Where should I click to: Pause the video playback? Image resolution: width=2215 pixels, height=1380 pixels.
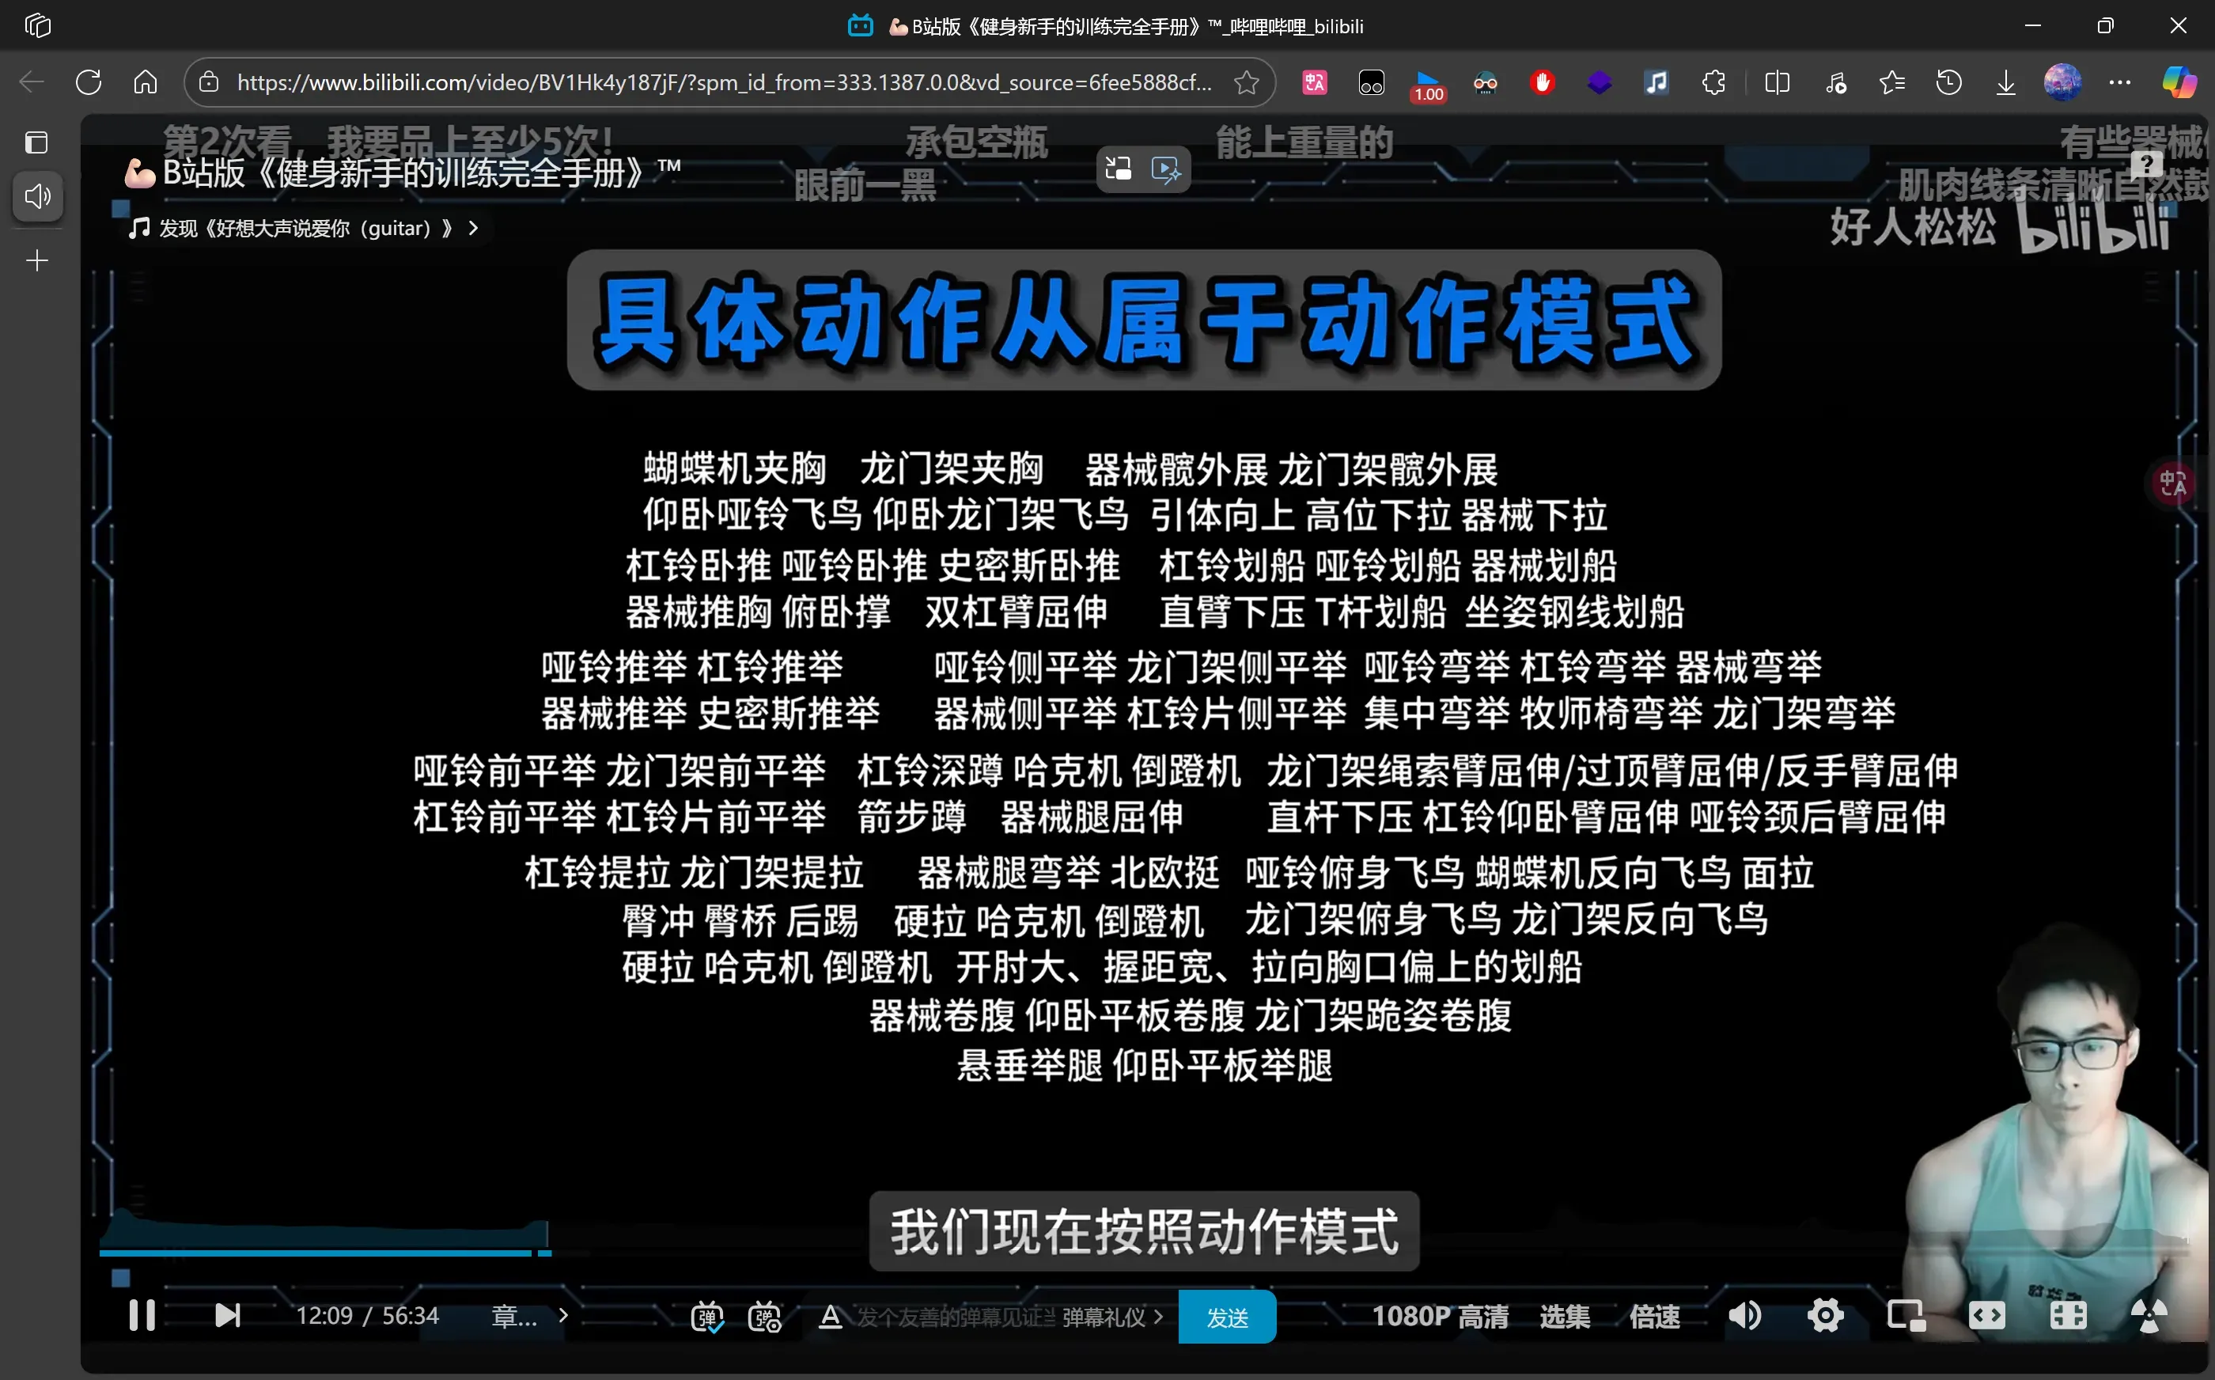point(142,1315)
